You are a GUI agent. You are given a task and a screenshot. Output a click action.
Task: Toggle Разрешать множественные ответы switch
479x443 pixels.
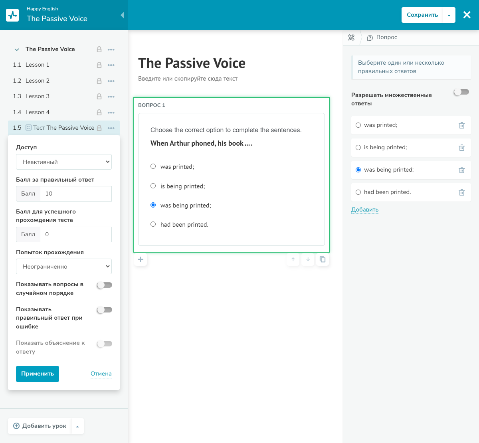click(461, 92)
